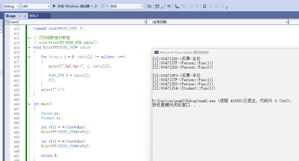Viewport: 299px width, 161px height.
Task: Toggle the abc spell checker icon
Action: coord(169,7)
